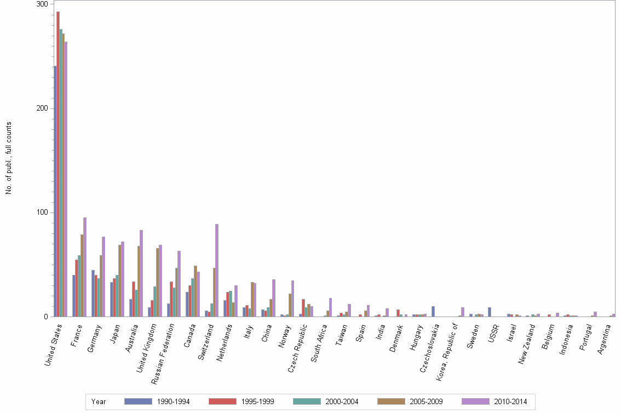
Task: Select the 2000-2004 teal legend swatch
Action: (306, 401)
